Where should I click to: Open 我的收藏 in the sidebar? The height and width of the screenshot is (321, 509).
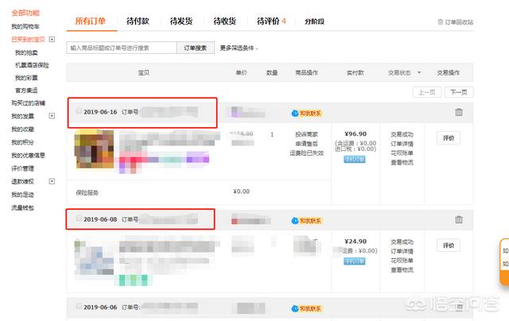[x=23, y=129]
